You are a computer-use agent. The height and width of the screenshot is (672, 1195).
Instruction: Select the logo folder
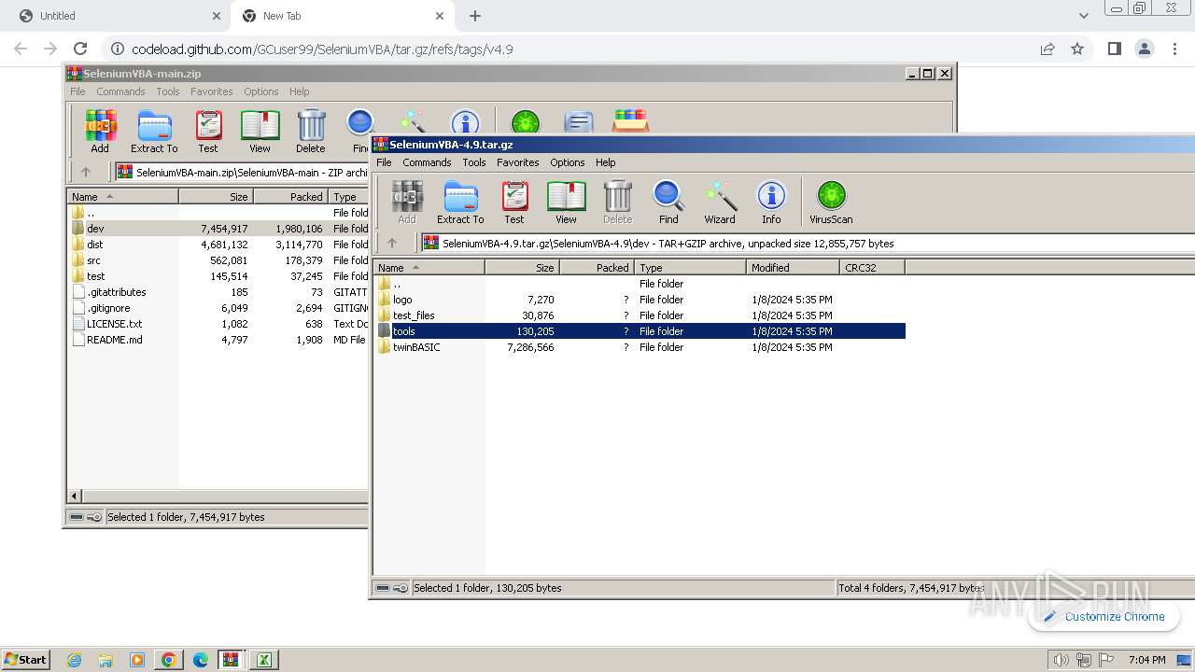pyautogui.click(x=402, y=300)
